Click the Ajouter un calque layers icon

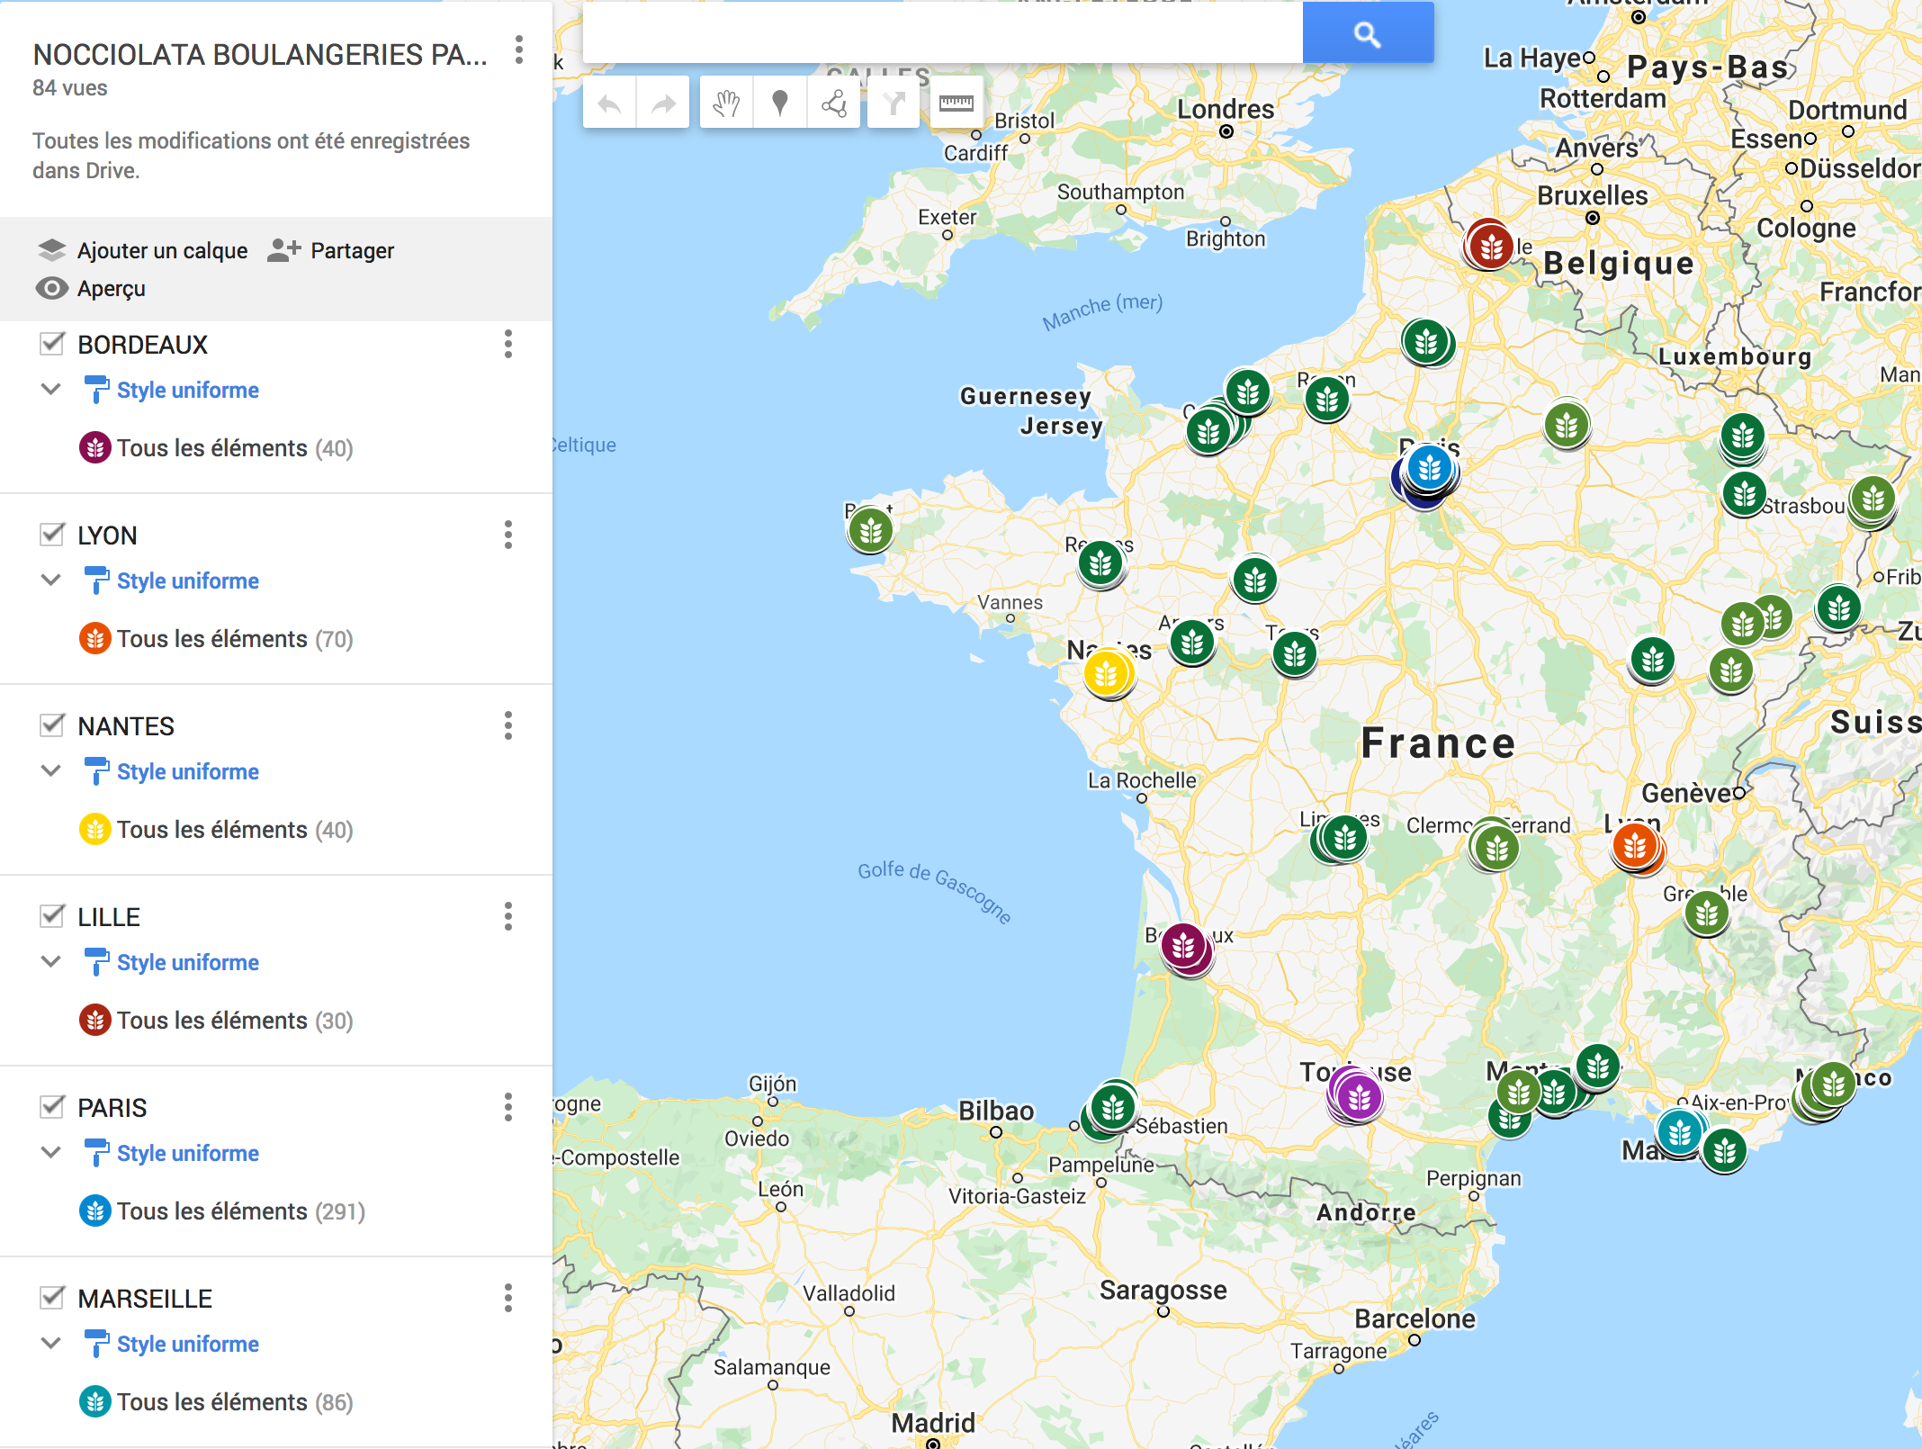(52, 250)
